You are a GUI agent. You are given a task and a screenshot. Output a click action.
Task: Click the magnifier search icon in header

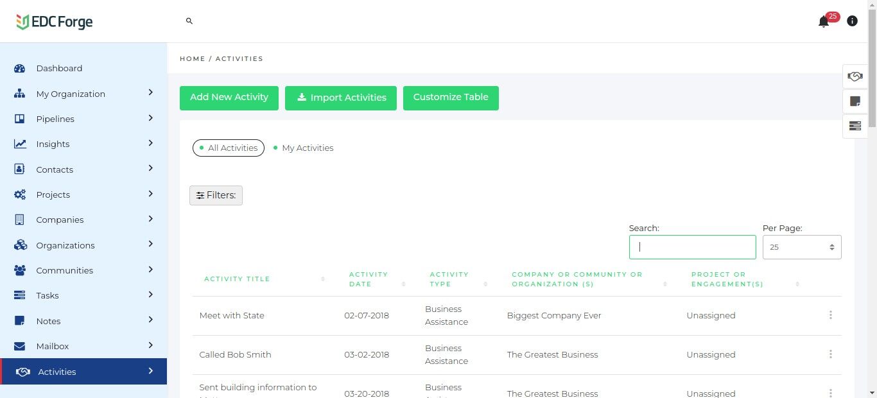click(x=189, y=21)
